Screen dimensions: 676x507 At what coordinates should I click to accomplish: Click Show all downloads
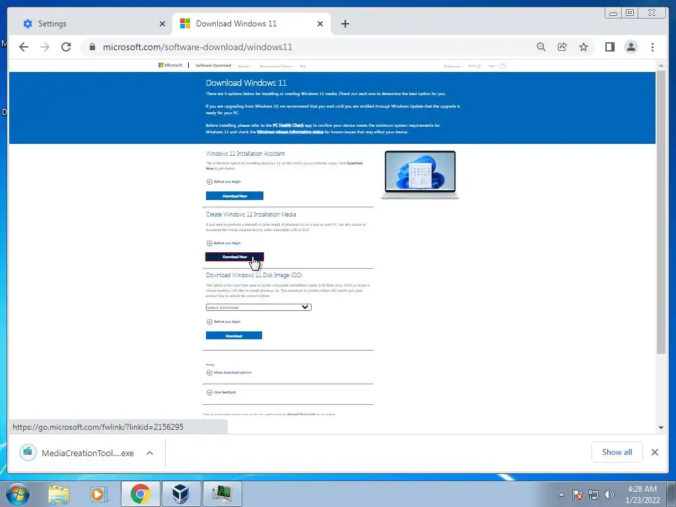click(x=617, y=452)
